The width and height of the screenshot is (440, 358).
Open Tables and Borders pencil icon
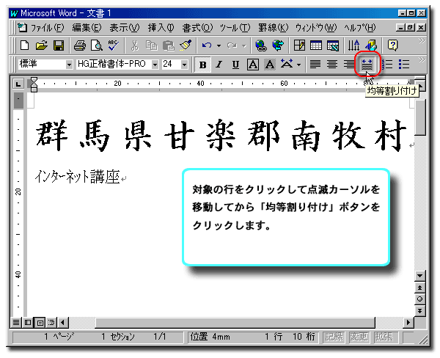299,45
